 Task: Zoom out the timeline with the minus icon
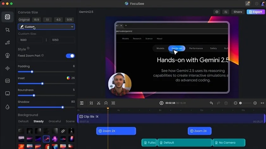pyautogui.click(x=235, y=103)
